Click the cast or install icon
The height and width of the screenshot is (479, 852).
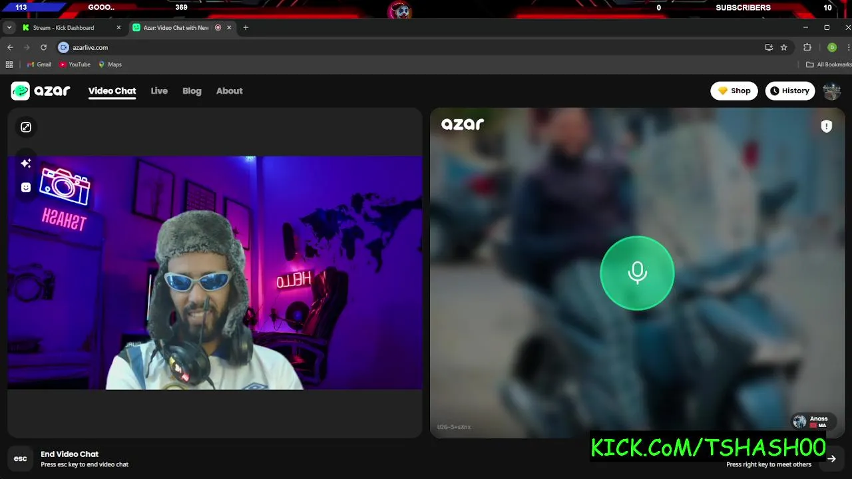tap(769, 47)
